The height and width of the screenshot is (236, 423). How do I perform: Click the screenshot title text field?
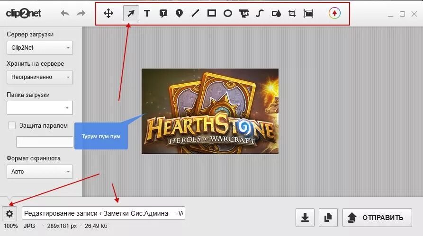point(103,213)
